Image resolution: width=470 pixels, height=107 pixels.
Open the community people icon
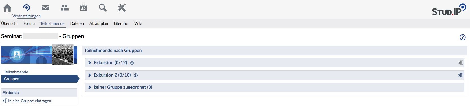[65, 8]
